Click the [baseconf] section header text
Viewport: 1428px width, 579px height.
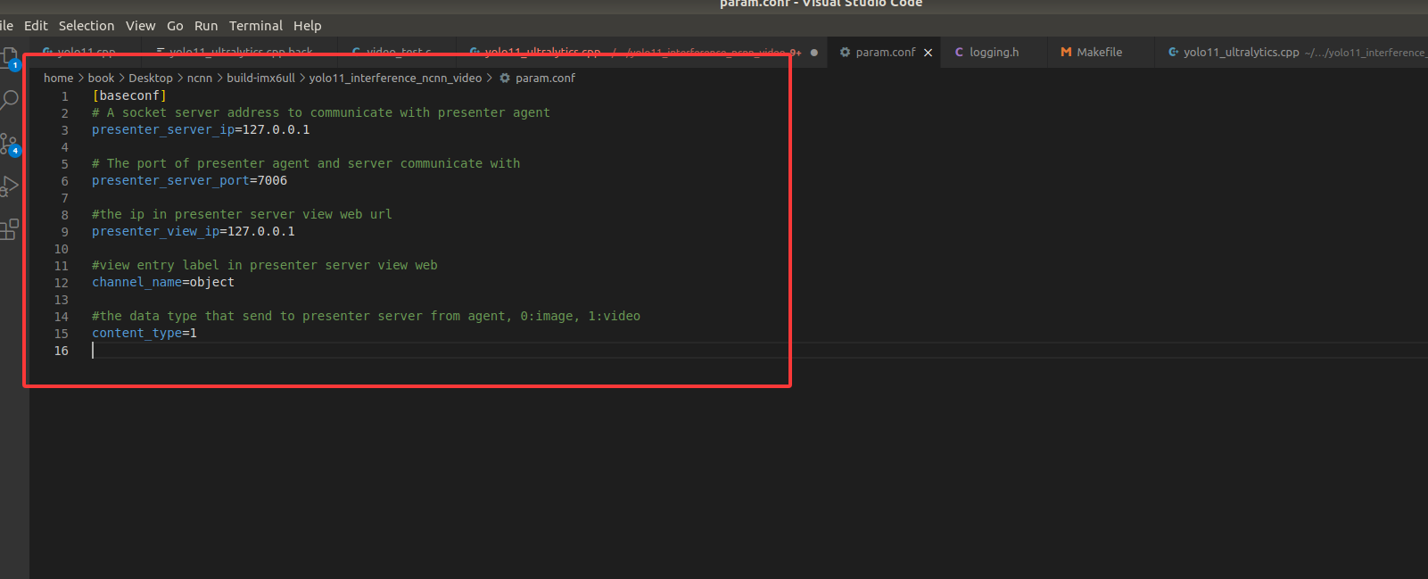coord(129,95)
